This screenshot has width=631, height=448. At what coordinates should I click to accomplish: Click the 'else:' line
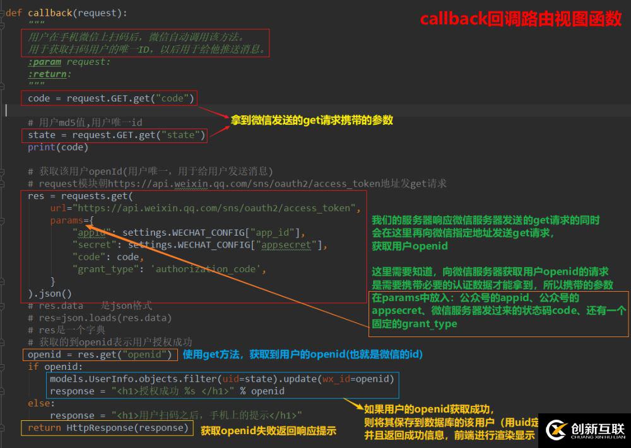point(42,403)
